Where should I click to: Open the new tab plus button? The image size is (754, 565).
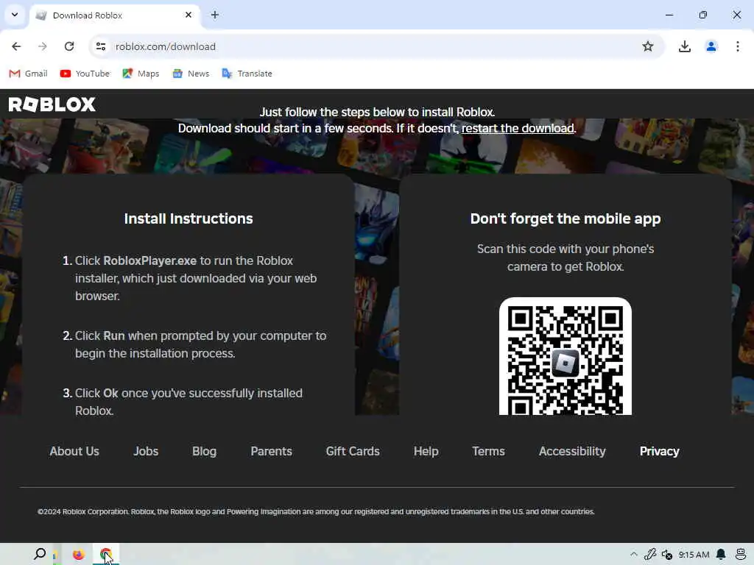[215, 15]
